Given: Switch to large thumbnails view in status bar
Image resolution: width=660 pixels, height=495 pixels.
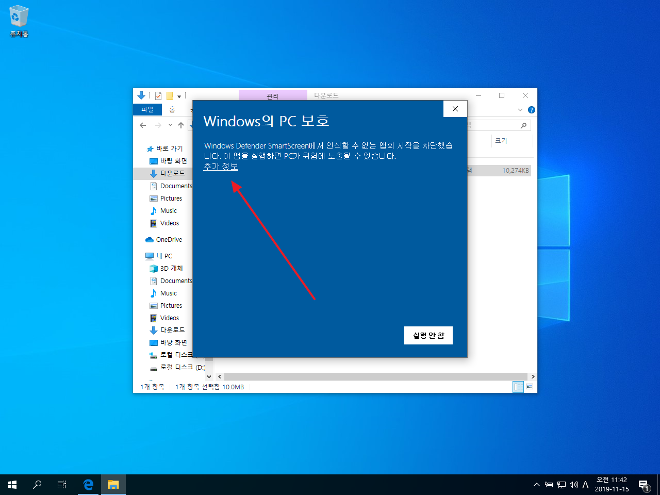Looking at the screenshot, I should 530,387.
